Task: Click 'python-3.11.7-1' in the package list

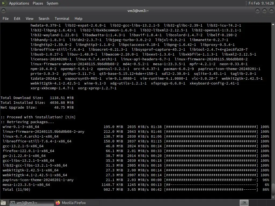Action: 79,74
